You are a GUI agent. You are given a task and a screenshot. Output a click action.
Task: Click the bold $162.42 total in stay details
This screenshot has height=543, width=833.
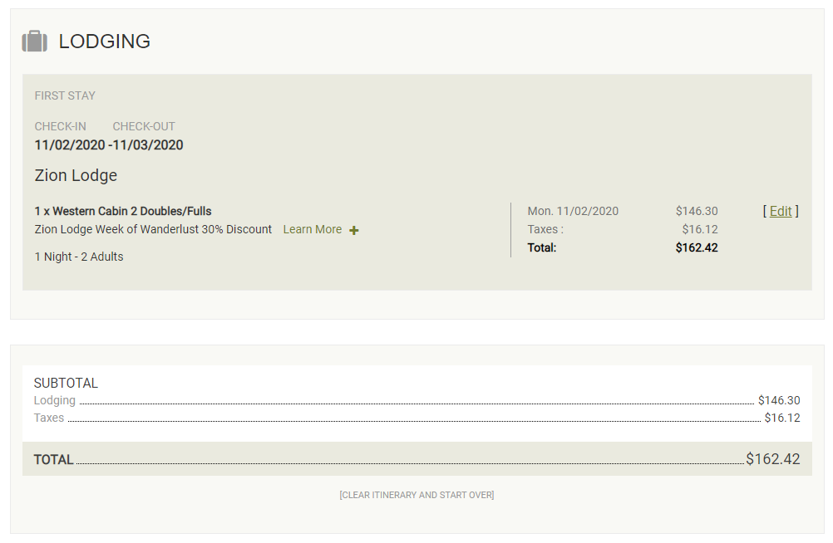pos(697,247)
